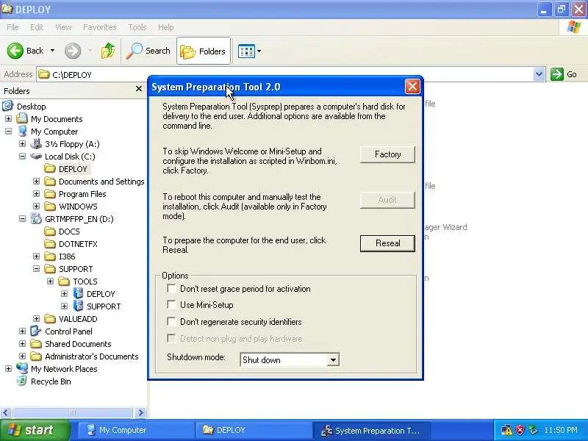Select the Shared Documents folder icon
The width and height of the screenshot is (588, 441).
pos(36,343)
